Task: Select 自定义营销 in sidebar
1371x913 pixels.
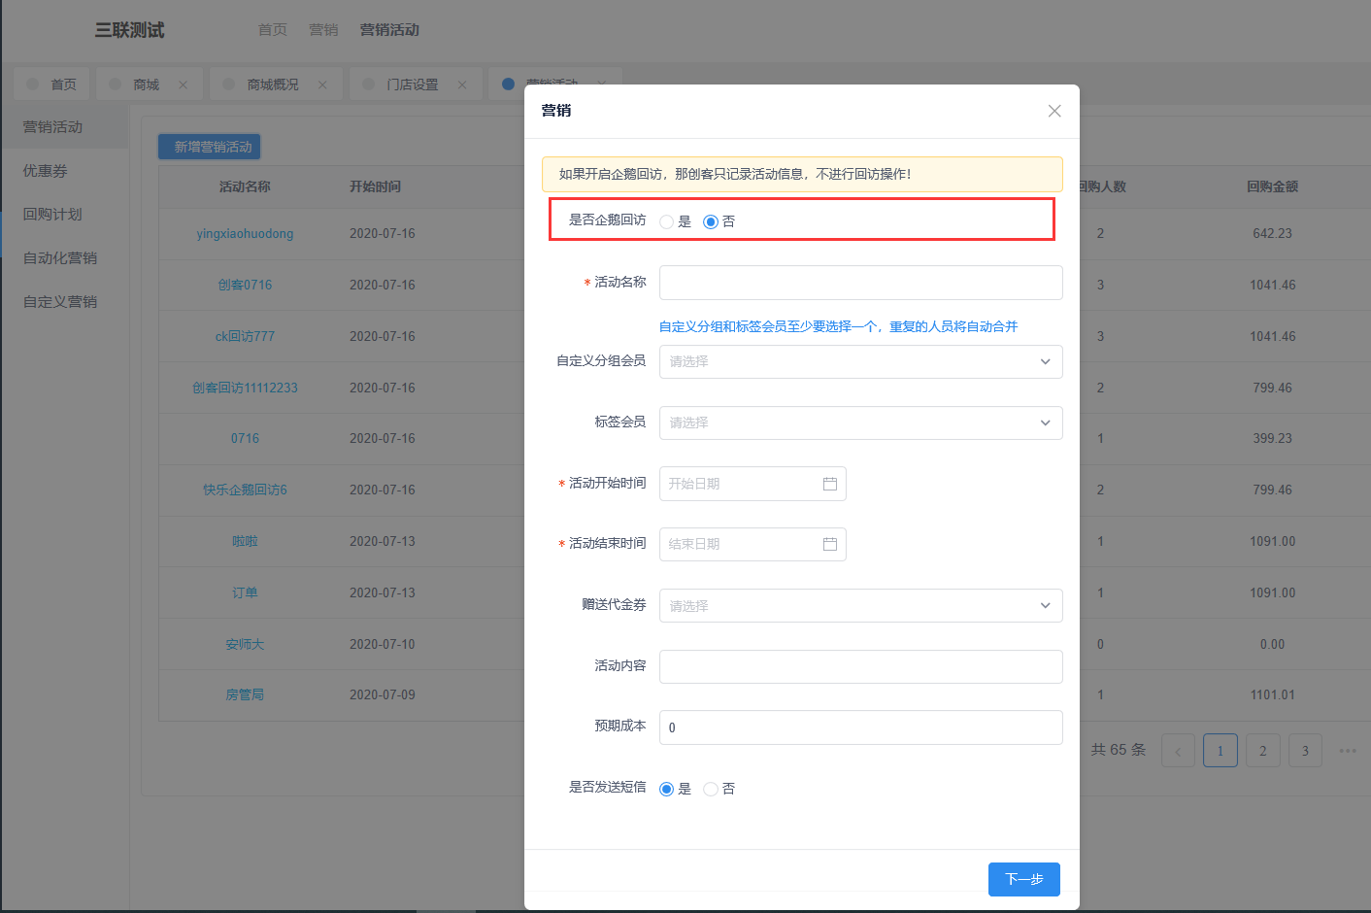Action: [64, 302]
